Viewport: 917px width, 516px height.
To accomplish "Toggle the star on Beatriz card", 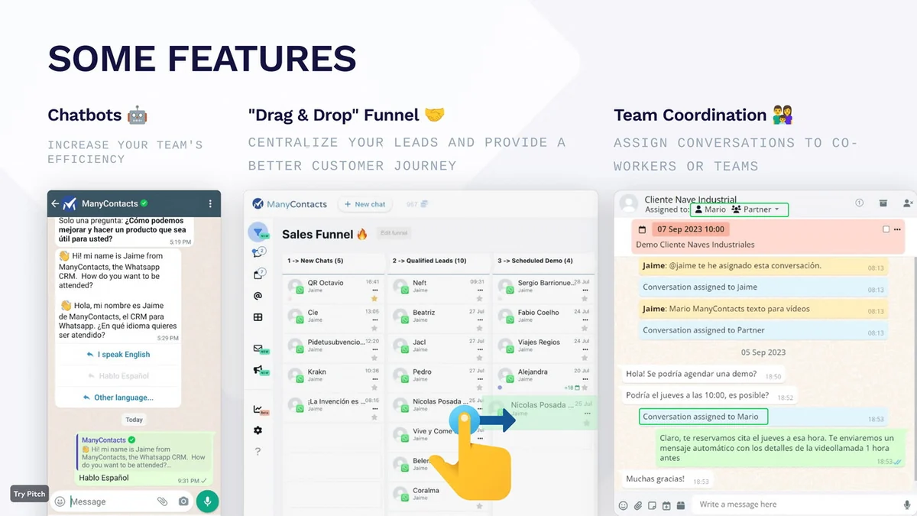I will [480, 328].
